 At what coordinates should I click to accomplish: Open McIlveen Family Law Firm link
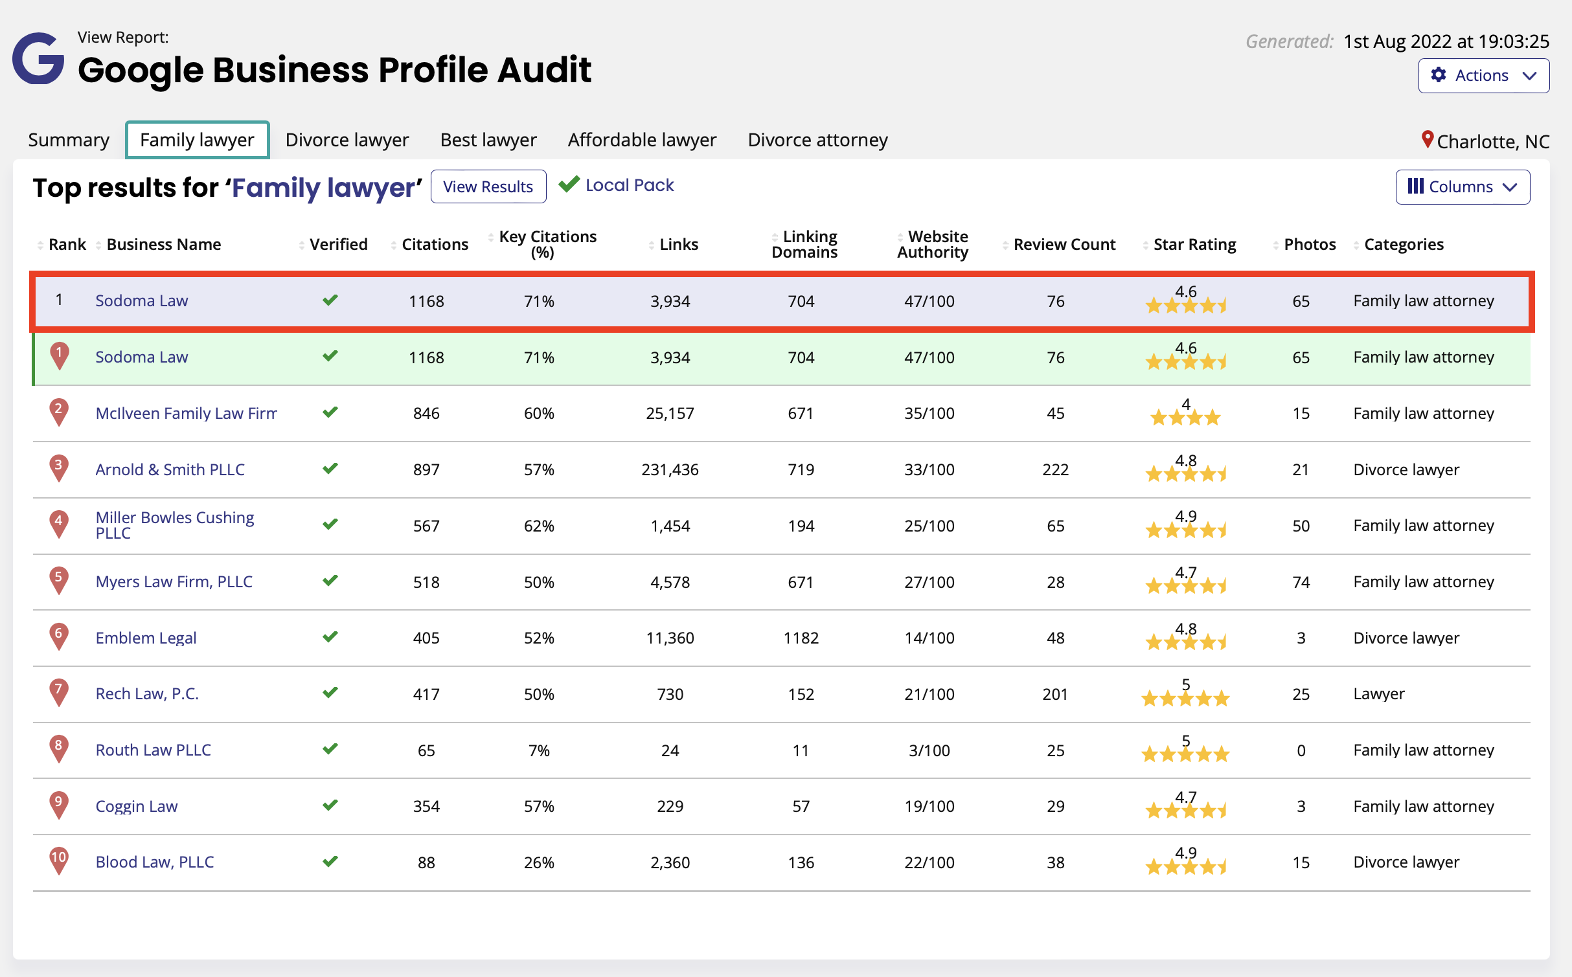(x=187, y=414)
